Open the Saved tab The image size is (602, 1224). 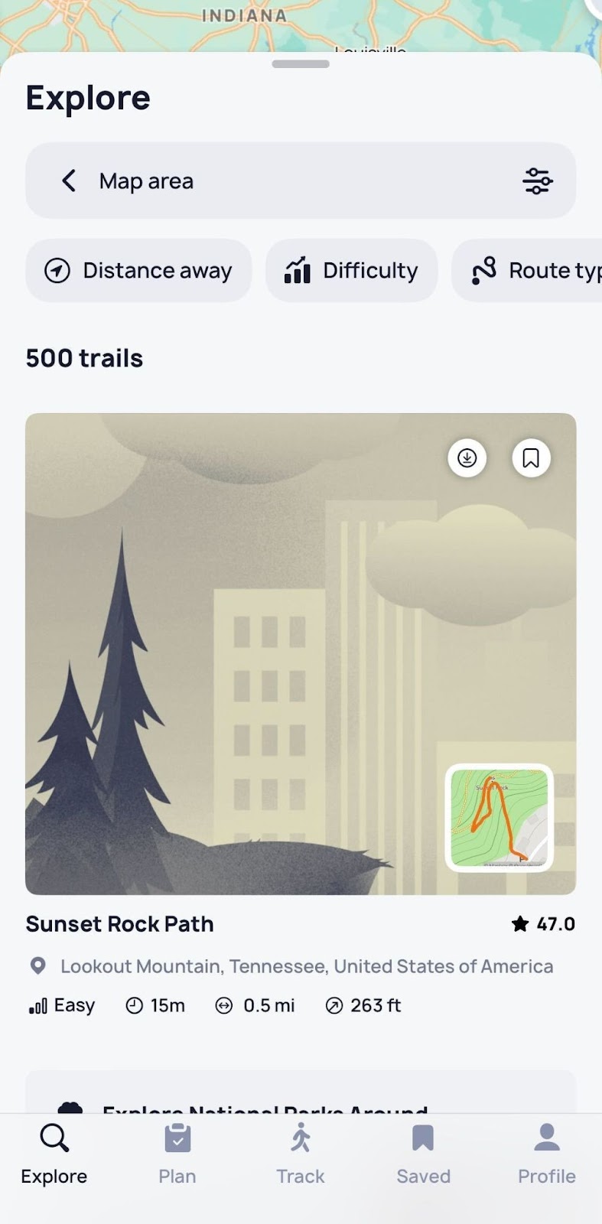point(423,1155)
